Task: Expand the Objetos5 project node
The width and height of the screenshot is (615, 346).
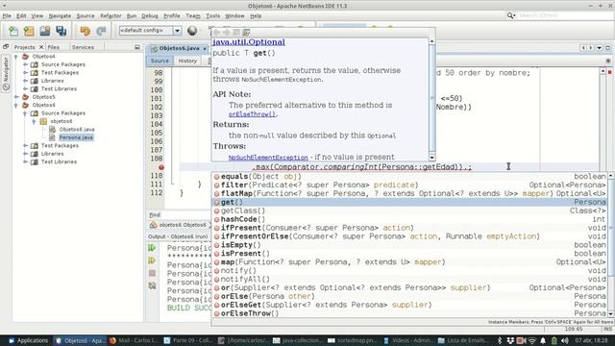Action: point(16,97)
